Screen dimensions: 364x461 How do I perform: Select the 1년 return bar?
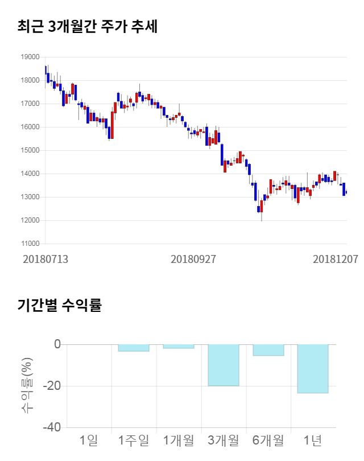point(313,368)
